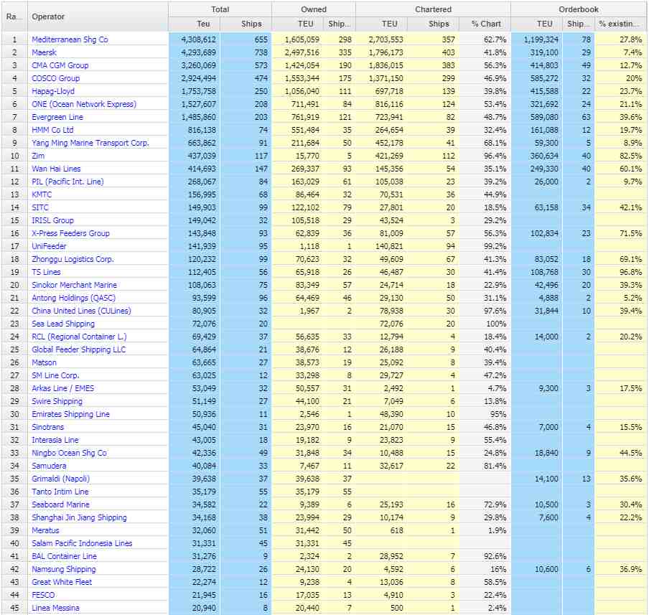
Task: Select X-Press Feeders Group link
Action: 71,233
